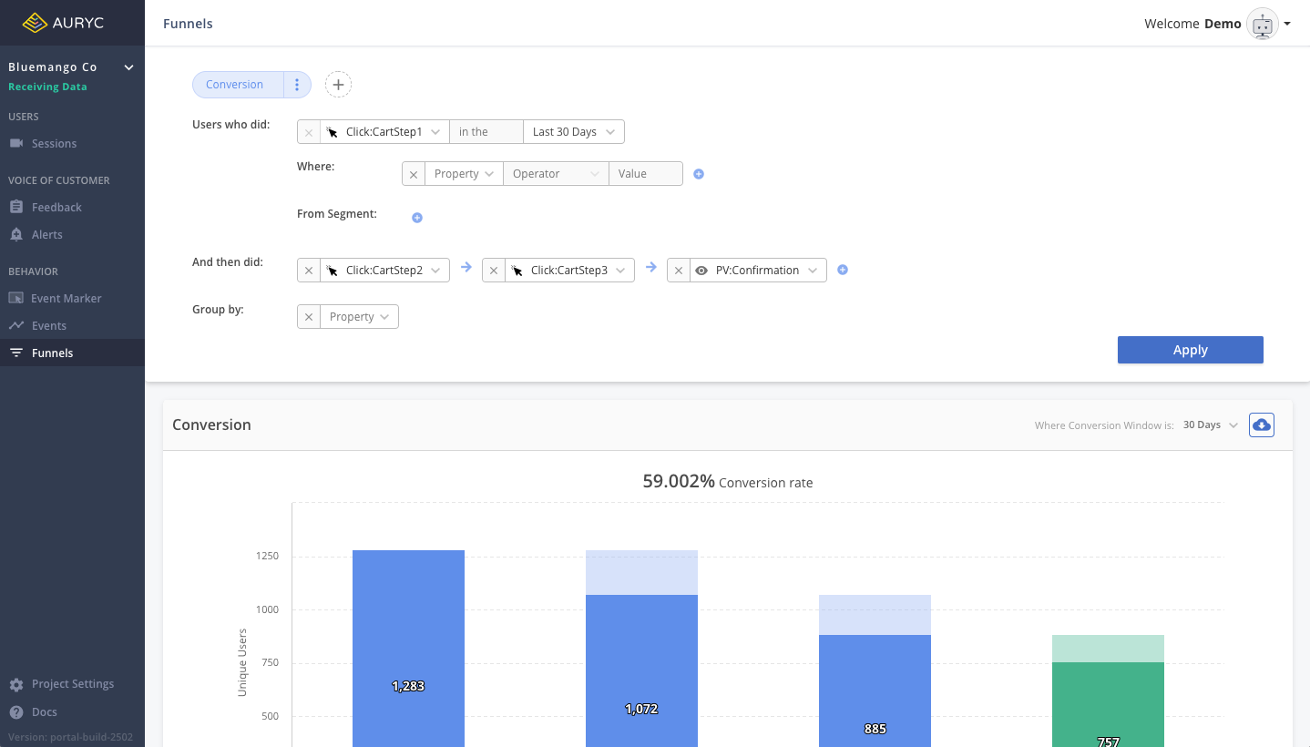Click the Value input field
The image size is (1310, 747).
click(645, 174)
